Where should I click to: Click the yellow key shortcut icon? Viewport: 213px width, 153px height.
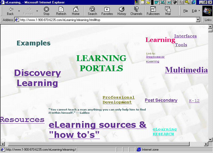coord(187,2)
